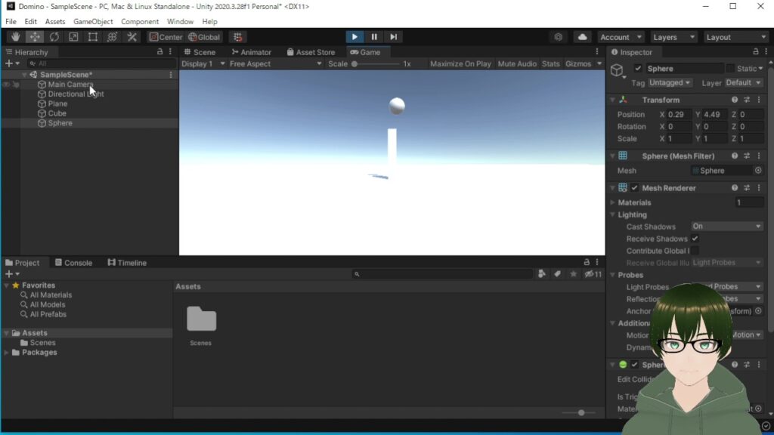774x435 pixels.
Task: Open Tag Untagged dropdown
Action: pos(670,83)
